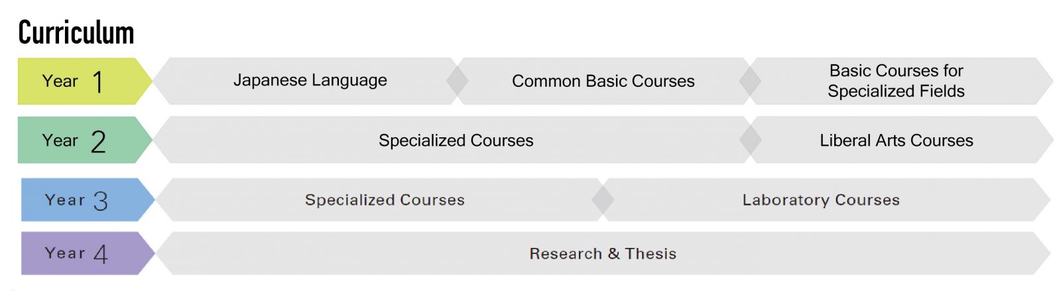Click the numeral 4 in Year 4
Screen dimensions: 1061x301
click(101, 254)
